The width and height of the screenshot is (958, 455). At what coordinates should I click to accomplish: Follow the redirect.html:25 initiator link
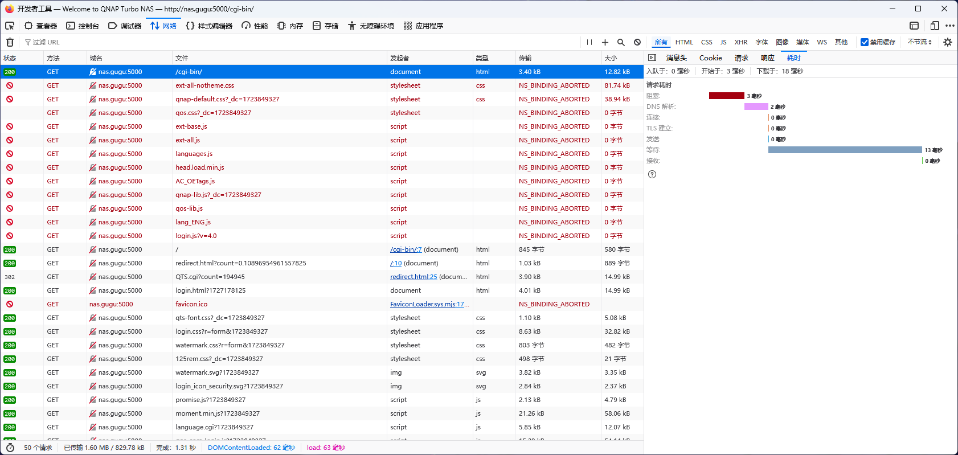(414, 277)
